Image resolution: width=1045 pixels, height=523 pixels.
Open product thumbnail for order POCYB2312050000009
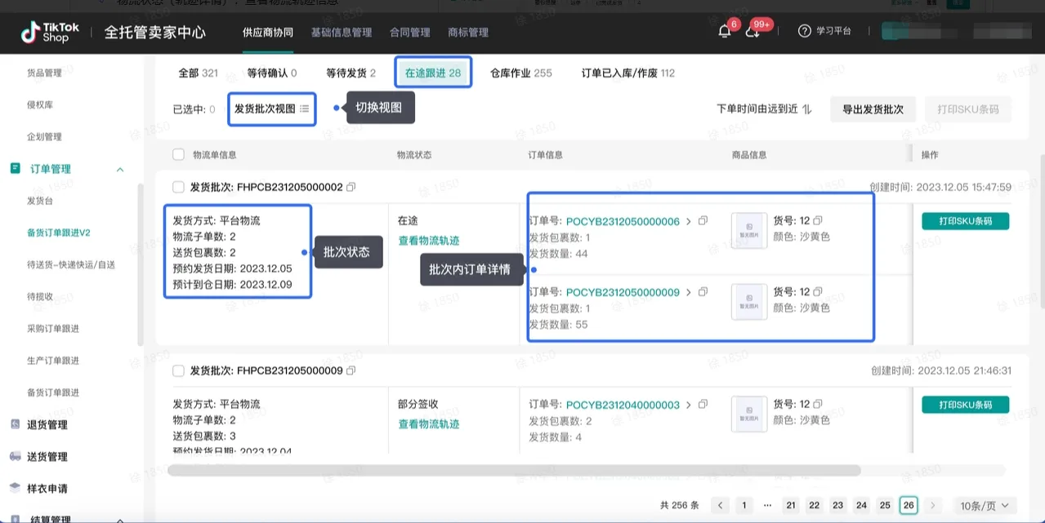pyautogui.click(x=748, y=301)
